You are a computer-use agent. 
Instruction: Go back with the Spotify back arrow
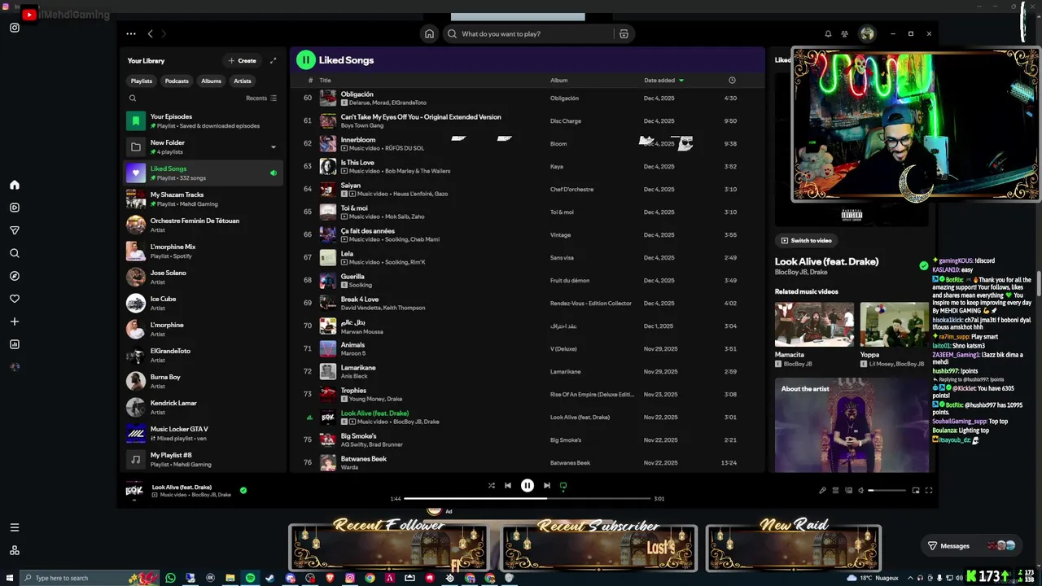point(150,34)
